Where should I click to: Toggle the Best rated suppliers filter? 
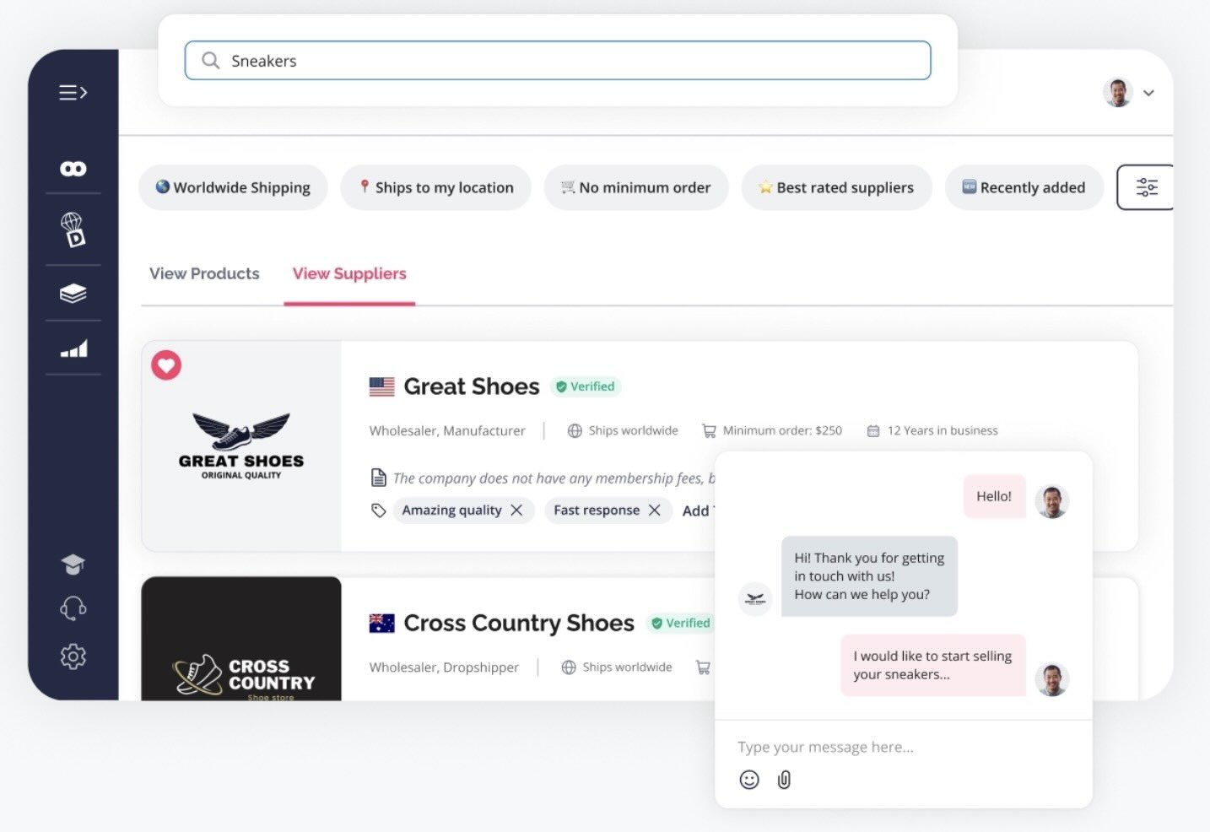tap(836, 187)
